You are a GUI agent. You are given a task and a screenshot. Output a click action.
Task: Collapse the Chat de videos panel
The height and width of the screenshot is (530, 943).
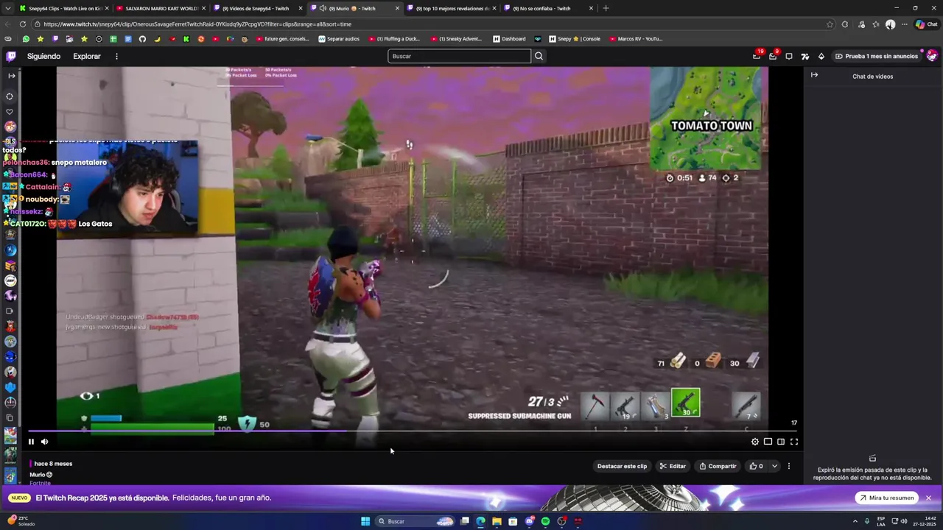814,75
